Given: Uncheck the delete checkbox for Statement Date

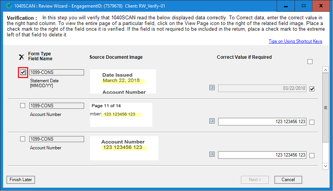Looking at the screenshot, I should pos(23,72).
